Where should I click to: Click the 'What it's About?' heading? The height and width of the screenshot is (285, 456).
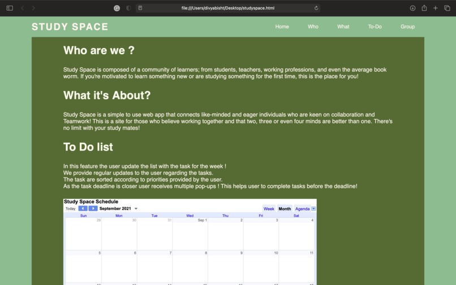click(107, 96)
